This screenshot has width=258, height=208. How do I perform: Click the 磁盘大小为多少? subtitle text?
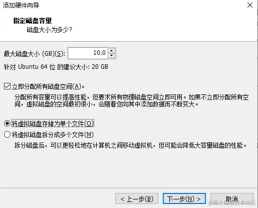(50, 30)
